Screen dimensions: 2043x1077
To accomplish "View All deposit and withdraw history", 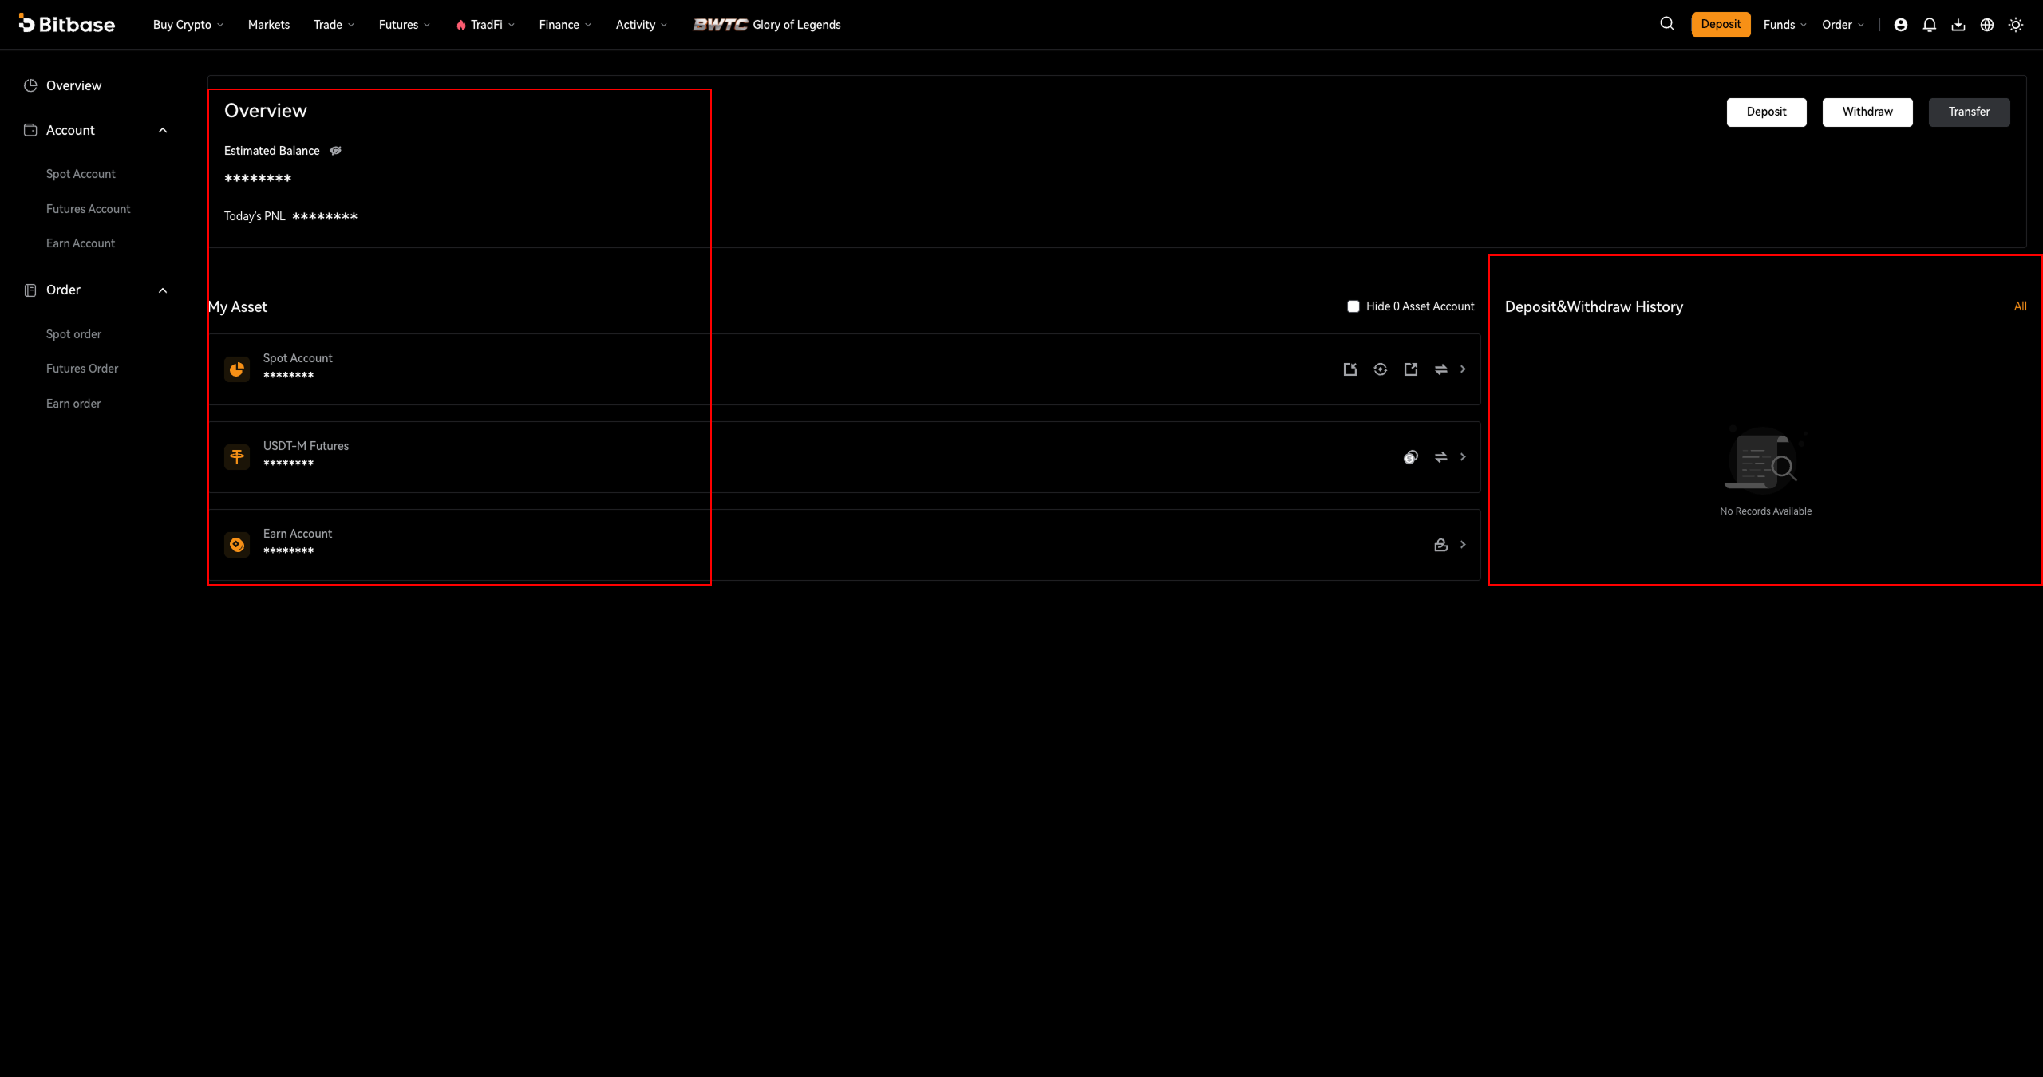I will pos(2020,306).
